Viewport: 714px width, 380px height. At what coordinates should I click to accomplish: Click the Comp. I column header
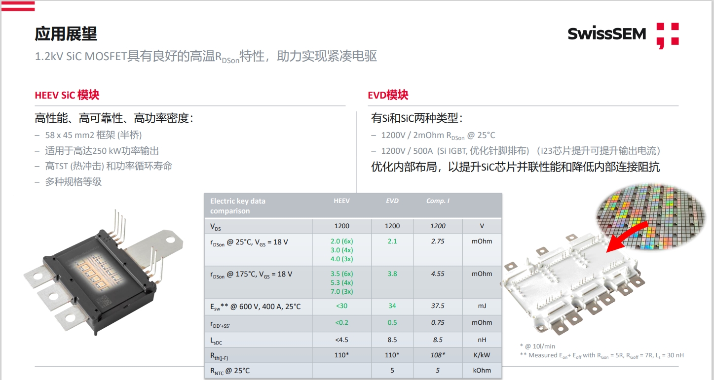438,201
